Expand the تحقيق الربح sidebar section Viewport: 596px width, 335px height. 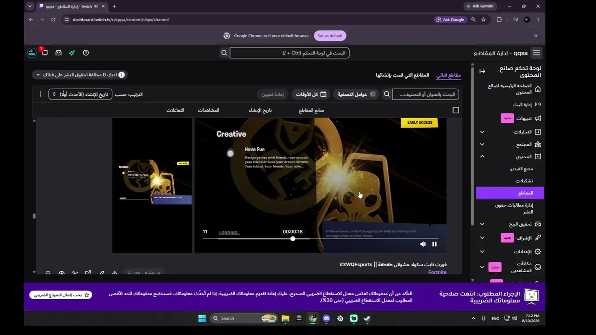click(x=482, y=224)
